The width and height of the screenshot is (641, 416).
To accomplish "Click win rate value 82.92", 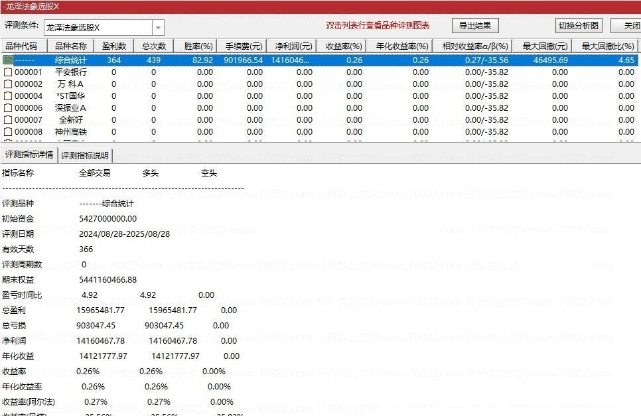I will [x=203, y=60].
